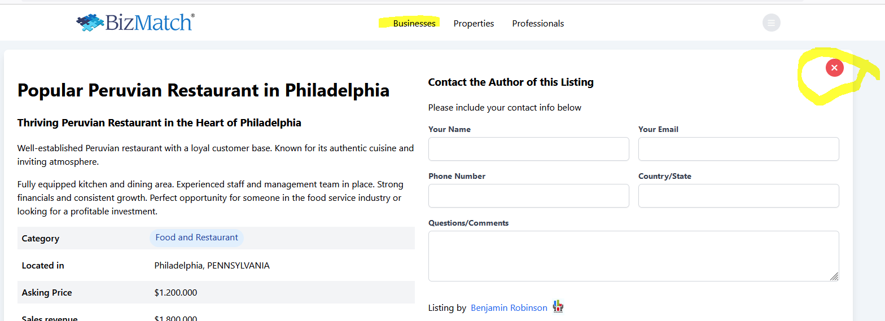Open the hamburger menu in the header
The width and height of the screenshot is (885, 321).
(771, 23)
